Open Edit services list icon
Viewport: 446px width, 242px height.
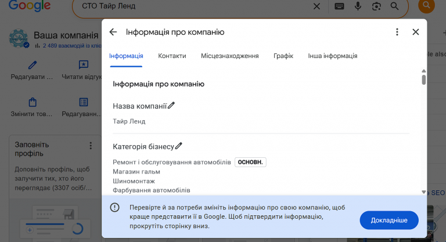click(x=84, y=102)
